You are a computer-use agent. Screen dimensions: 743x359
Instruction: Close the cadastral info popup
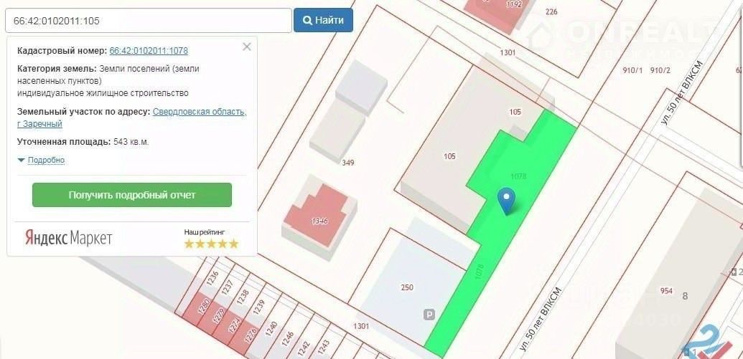click(x=246, y=47)
